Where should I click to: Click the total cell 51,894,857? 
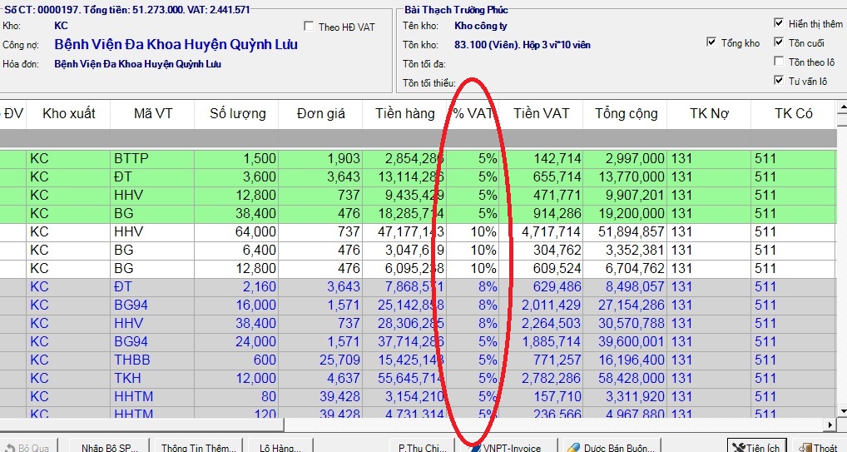(x=626, y=231)
